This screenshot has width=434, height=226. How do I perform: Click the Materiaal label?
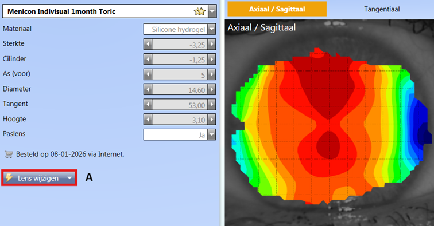tap(17, 29)
